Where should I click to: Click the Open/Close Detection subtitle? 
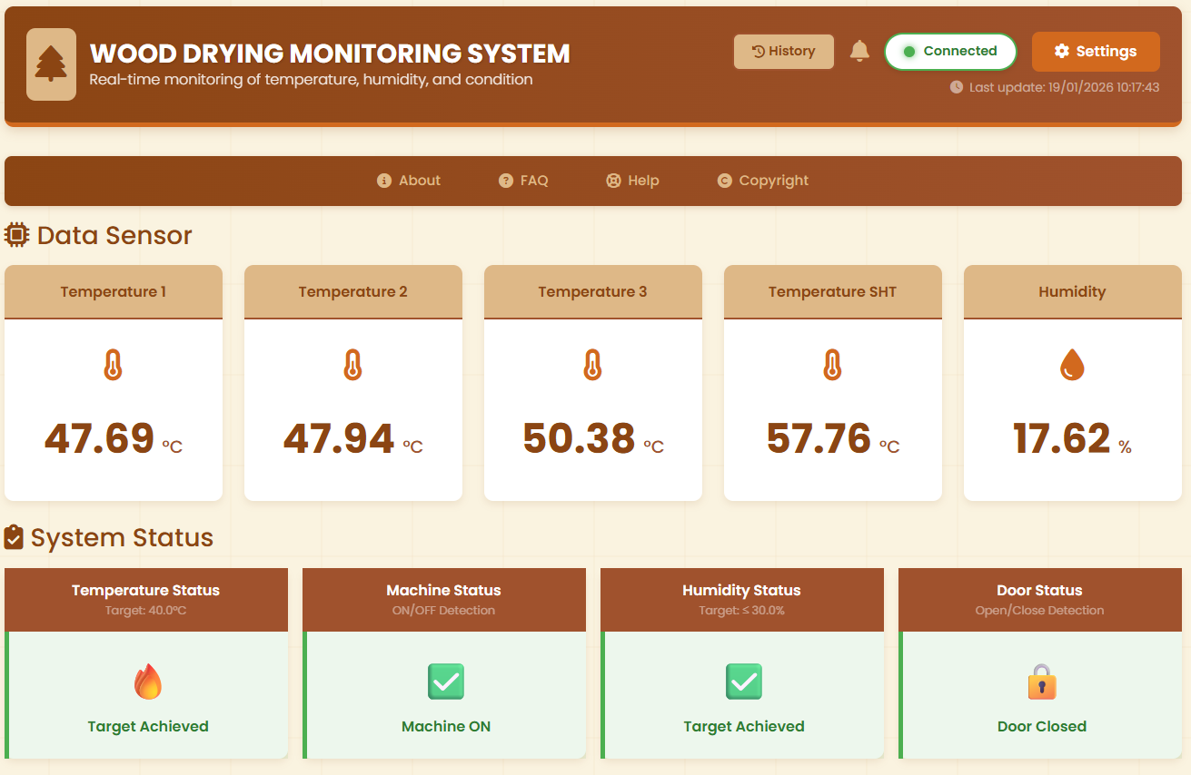1040,611
